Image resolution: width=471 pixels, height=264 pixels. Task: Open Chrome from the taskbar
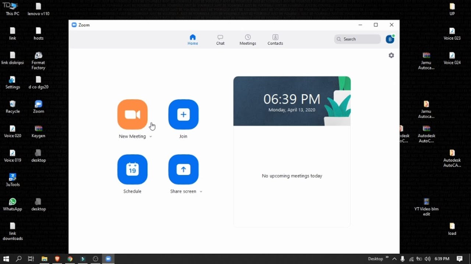pyautogui.click(x=70, y=259)
